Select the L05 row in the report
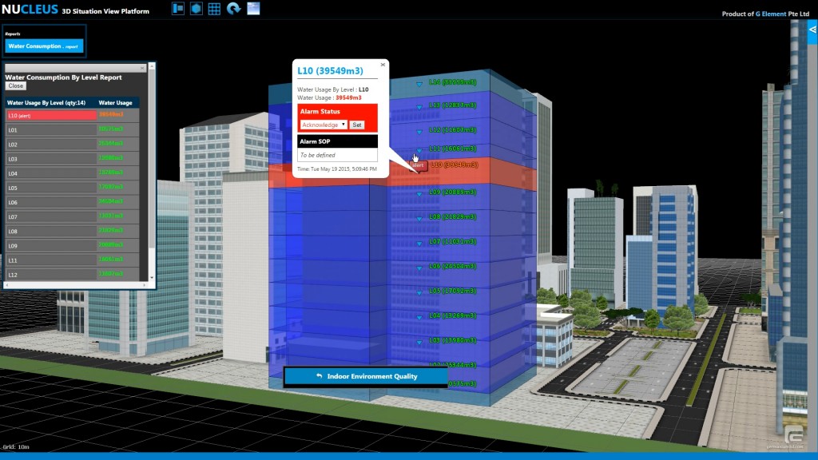The image size is (818, 460). (72, 188)
